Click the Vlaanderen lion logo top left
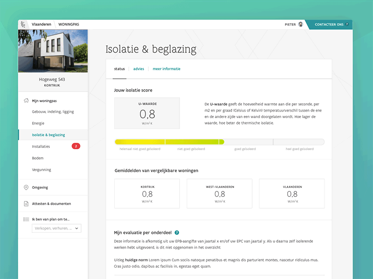This screenshot has width=373, height=279. tap(23, 24)
